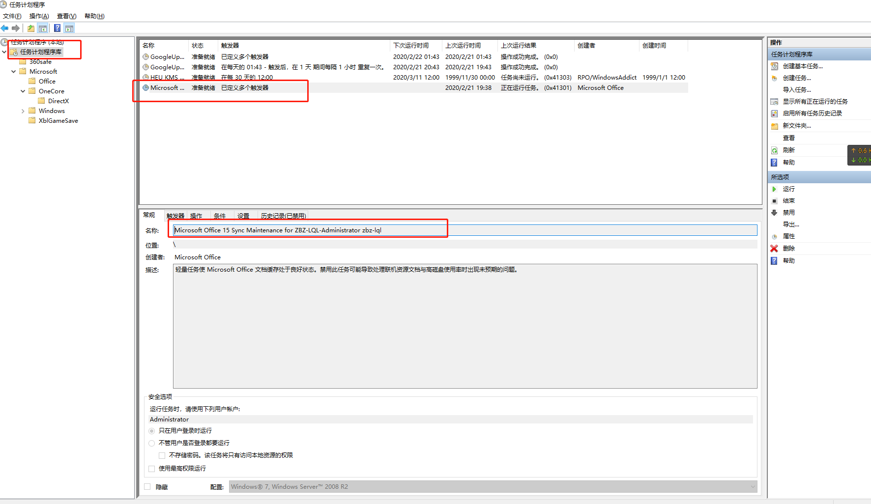Open the 查看(V) menu
This screenshot has width=871, height=504.
[66, 16]
